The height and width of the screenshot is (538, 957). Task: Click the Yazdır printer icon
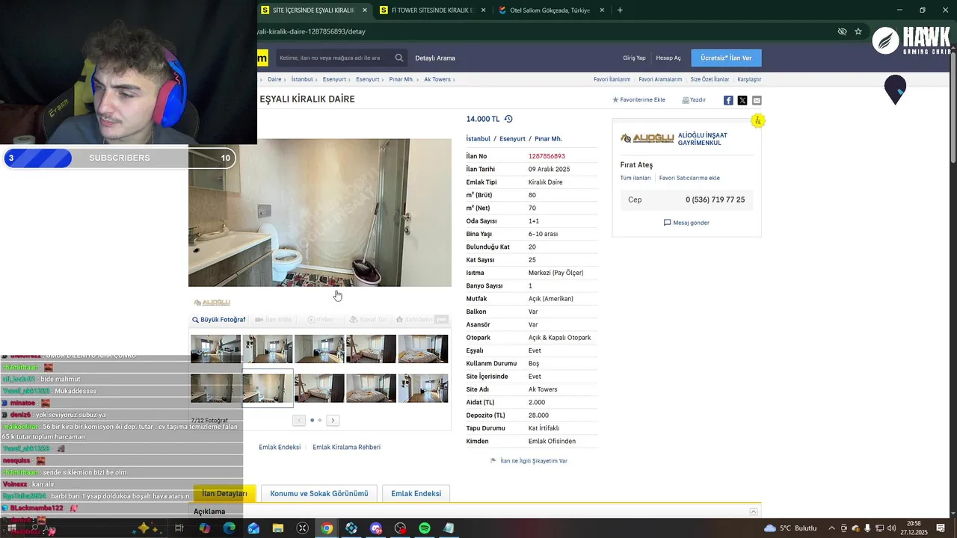686,99
